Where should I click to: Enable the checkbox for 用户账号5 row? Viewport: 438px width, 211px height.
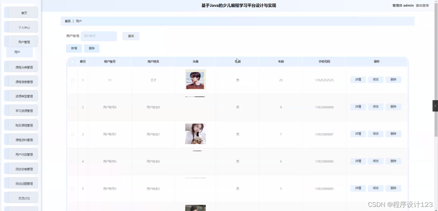click(72, 189)
